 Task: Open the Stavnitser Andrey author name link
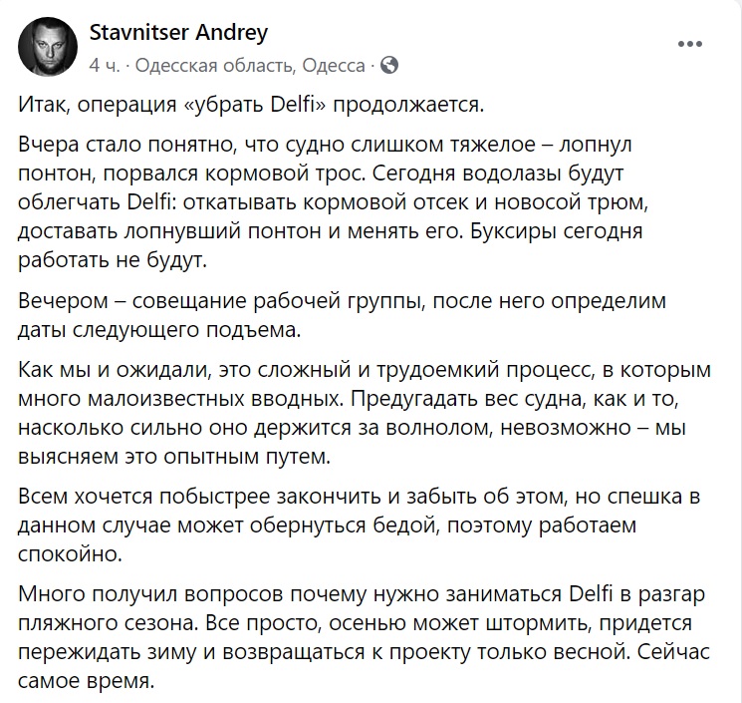[178, 33]
